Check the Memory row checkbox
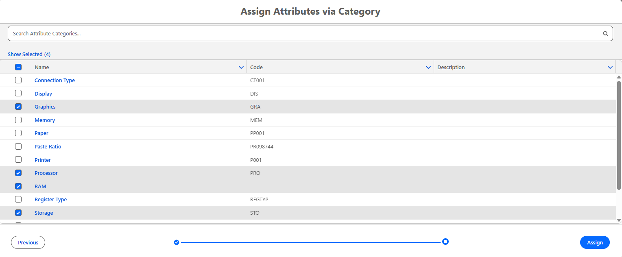This screenshot has height=257, width=622. 18,120
